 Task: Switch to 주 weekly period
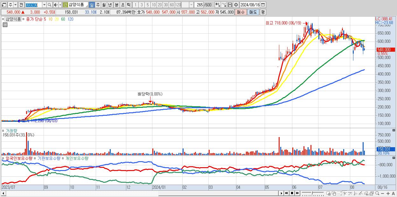[x=98, y=5]
